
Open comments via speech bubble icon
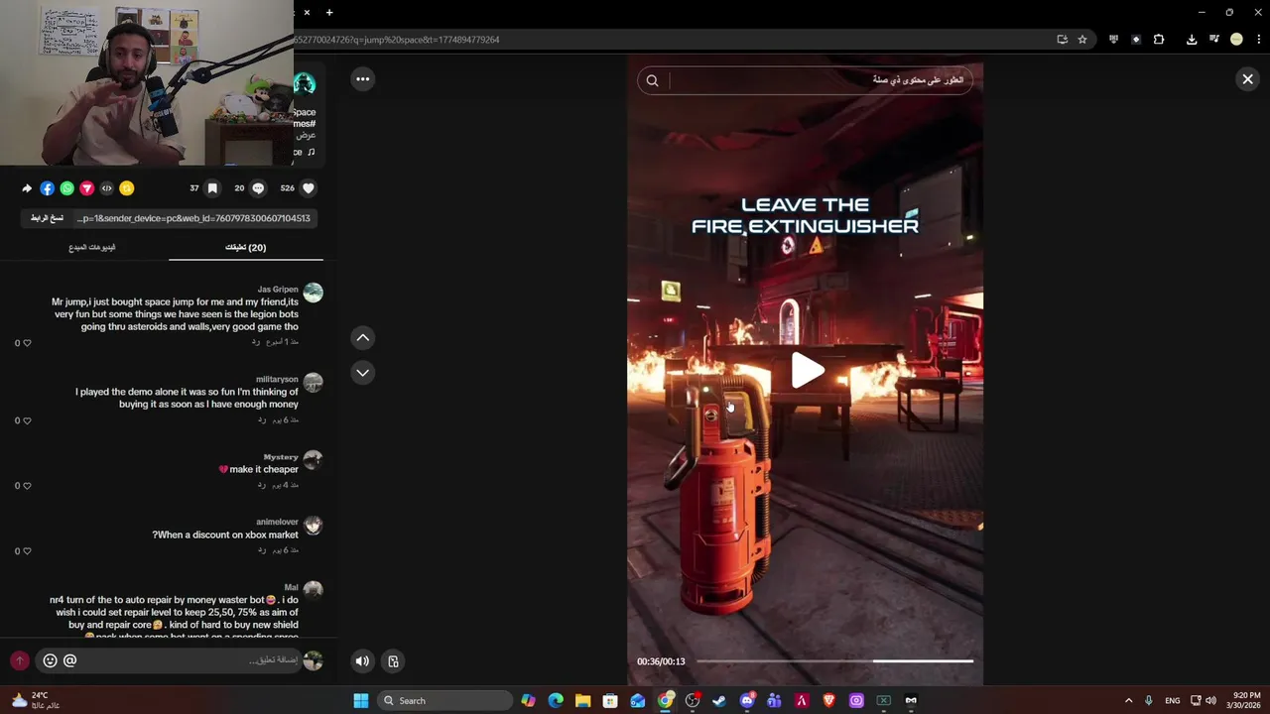pos(258,188)
